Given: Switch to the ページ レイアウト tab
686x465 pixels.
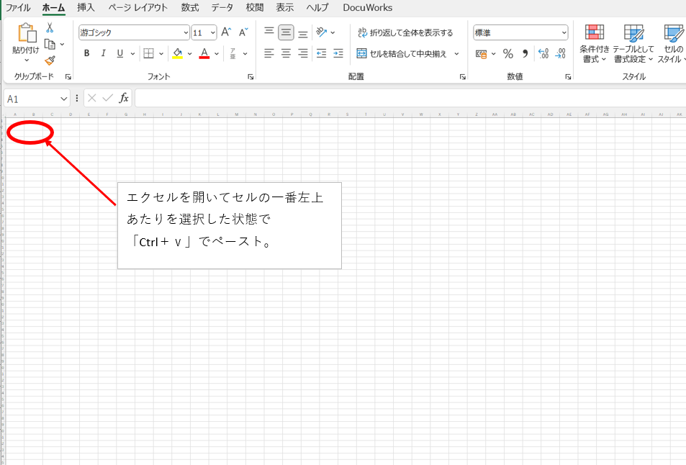Looking at the screenshot, I should click(x=137, y=7).
